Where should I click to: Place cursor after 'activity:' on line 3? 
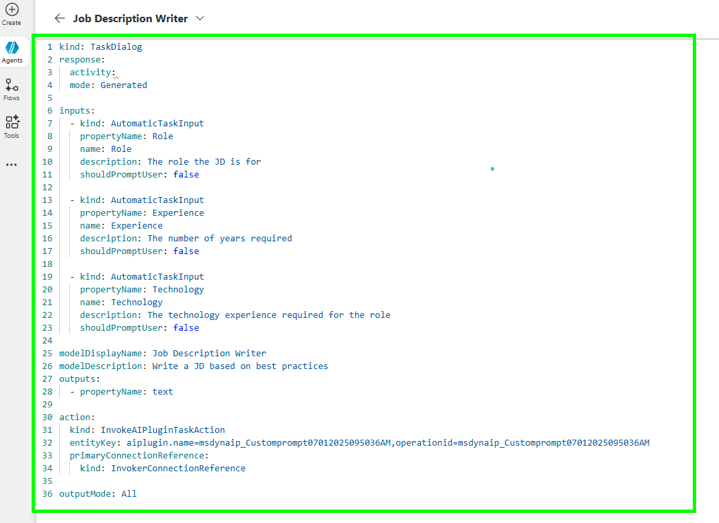[x=117, y=73]
